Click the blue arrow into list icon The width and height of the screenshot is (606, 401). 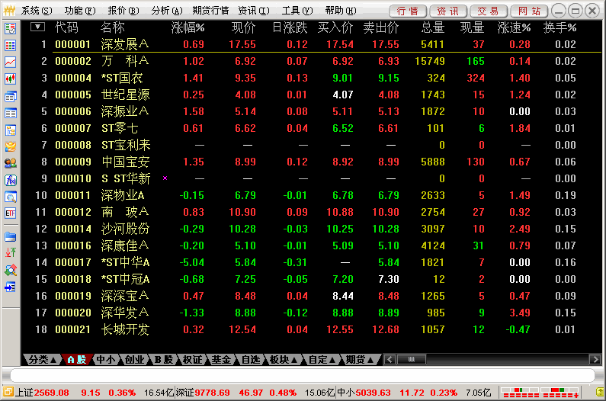point(11,287)
